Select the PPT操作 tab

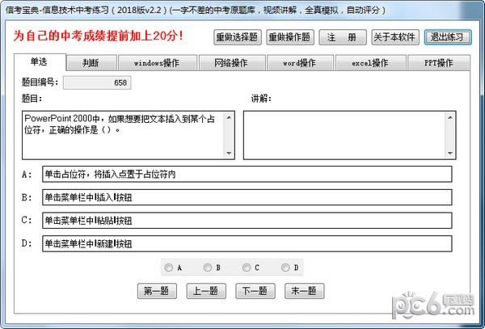[x=438, y=63]
